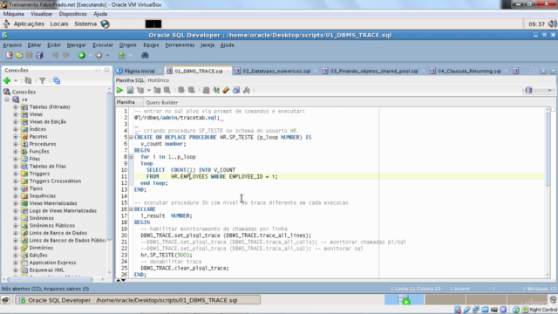
Task: Open the Sistema panel menu
Action: click(x=85, y=24)
